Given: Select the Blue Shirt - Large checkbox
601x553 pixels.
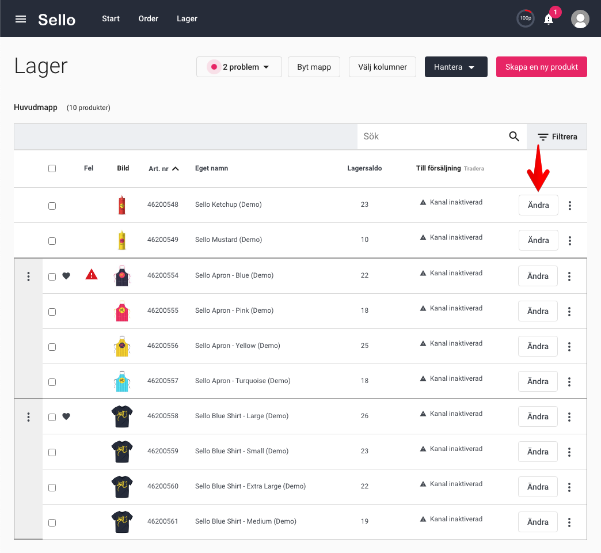Looking at the screenshot, I should (x=52, y=417).
